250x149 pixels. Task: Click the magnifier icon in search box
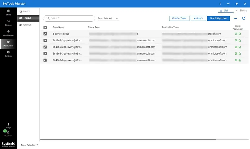(x=48, y=18)
